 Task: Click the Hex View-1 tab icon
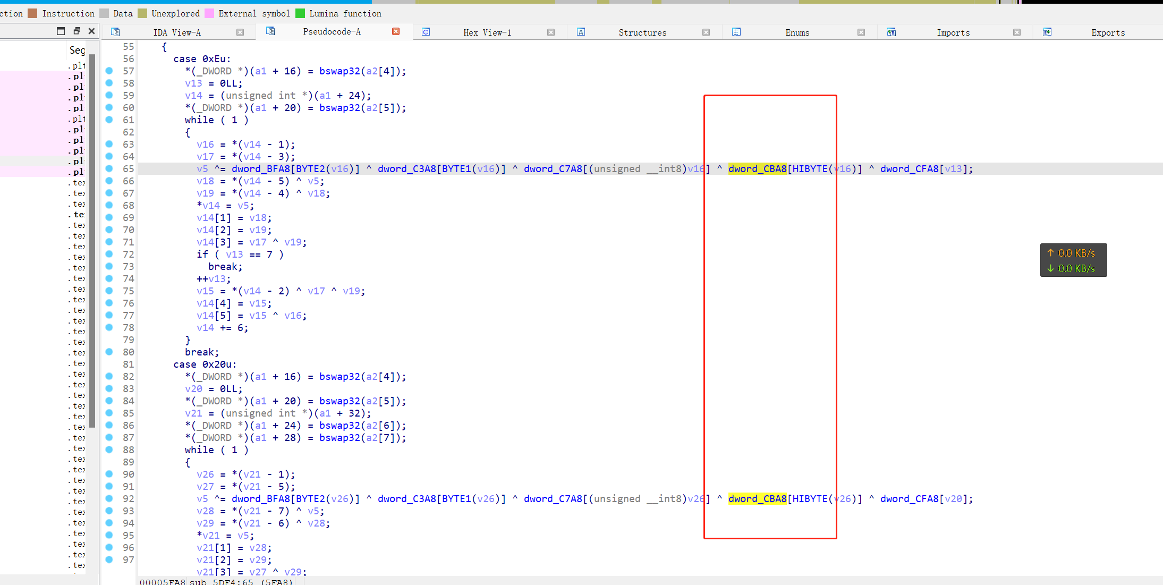(x=426, y=32)
